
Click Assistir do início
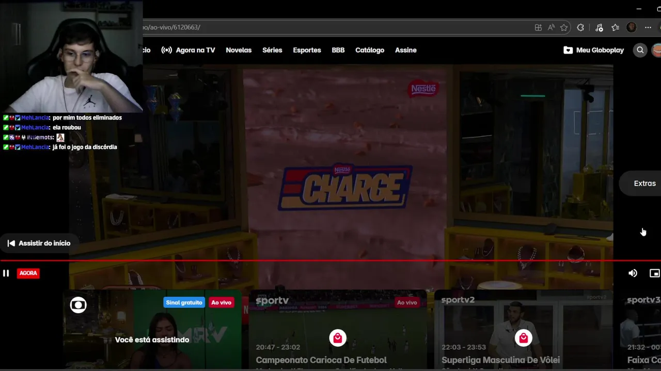39,243
